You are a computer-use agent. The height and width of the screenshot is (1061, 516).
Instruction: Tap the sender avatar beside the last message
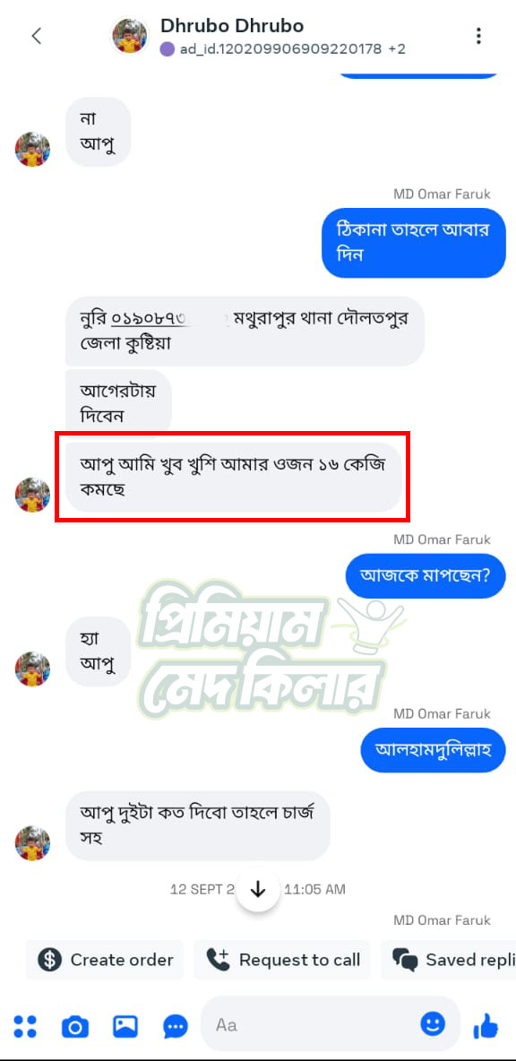(x=32, y=843)
